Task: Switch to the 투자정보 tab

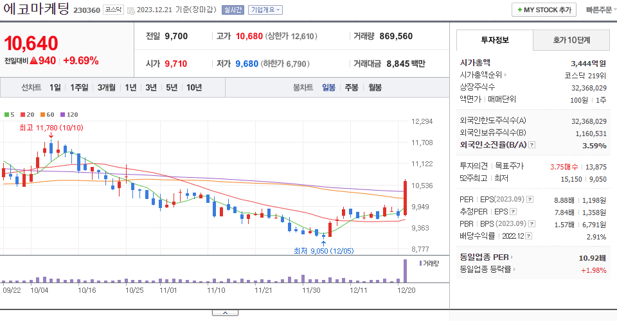Action: 495,40
